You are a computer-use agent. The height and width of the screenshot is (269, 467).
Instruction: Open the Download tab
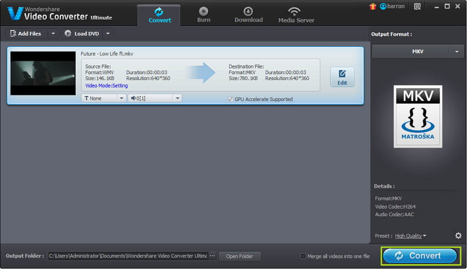pos(248,15)
